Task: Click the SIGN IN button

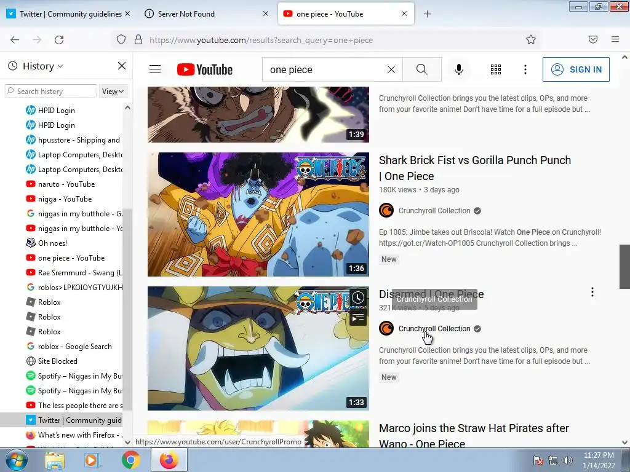Action: [576, 69]
